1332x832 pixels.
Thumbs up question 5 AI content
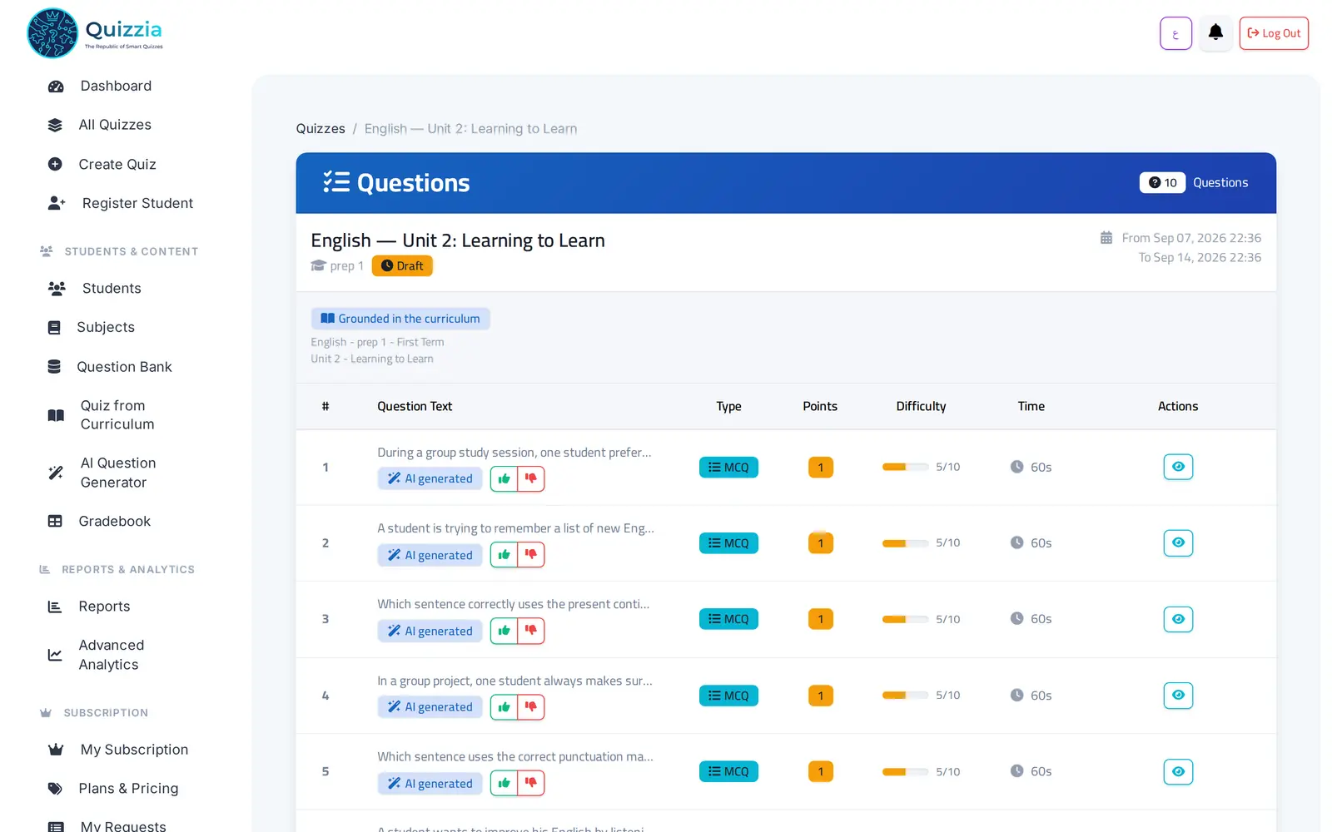click(504, 783)
